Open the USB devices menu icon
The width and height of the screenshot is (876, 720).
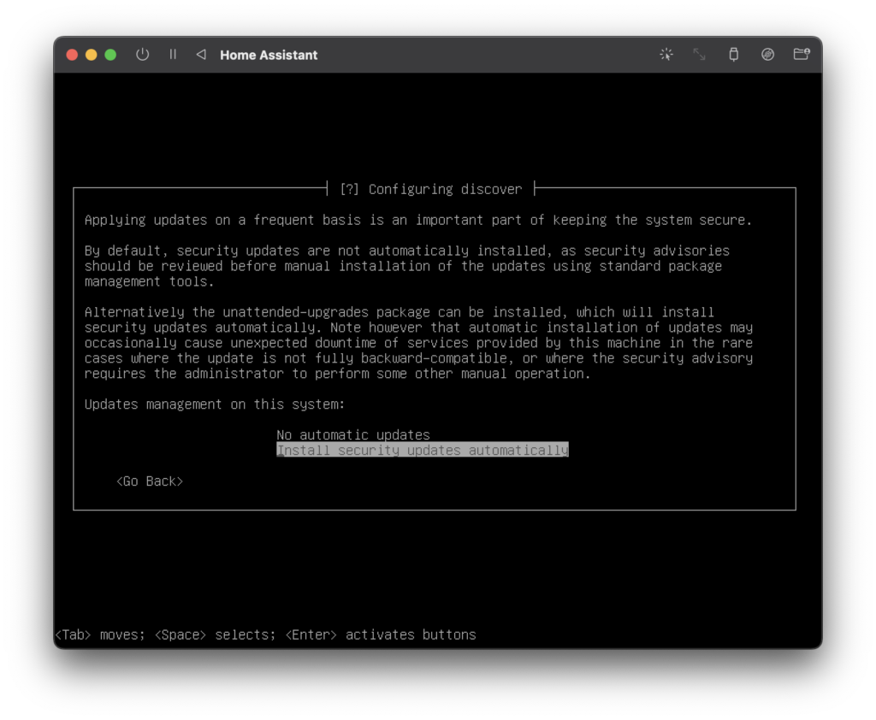point(733,54)
